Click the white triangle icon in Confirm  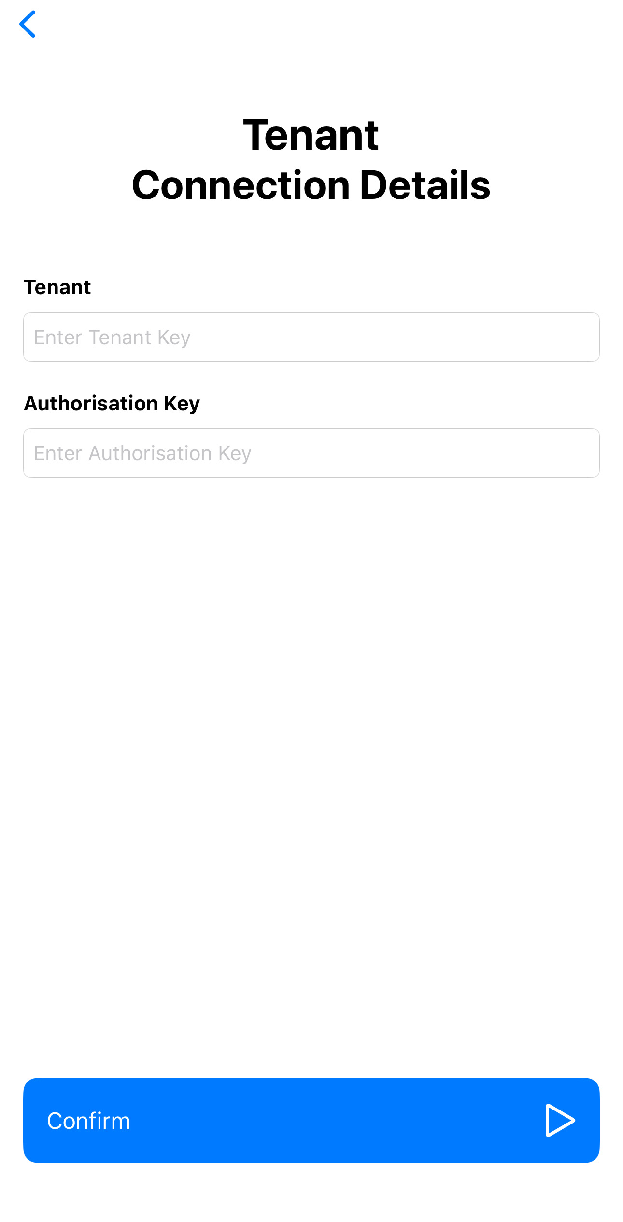(560, 1120)
